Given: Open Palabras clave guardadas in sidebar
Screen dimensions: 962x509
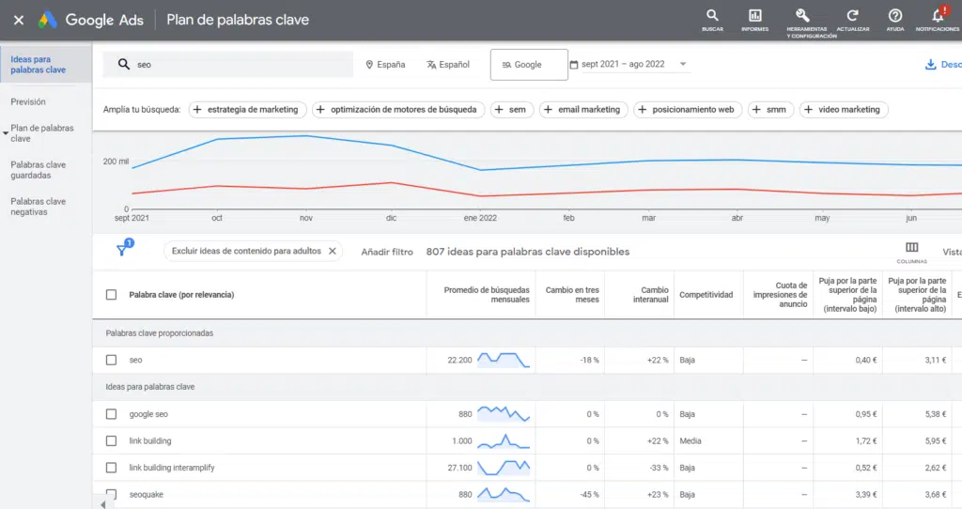Looking at the screenshot, I should point(38,170).
